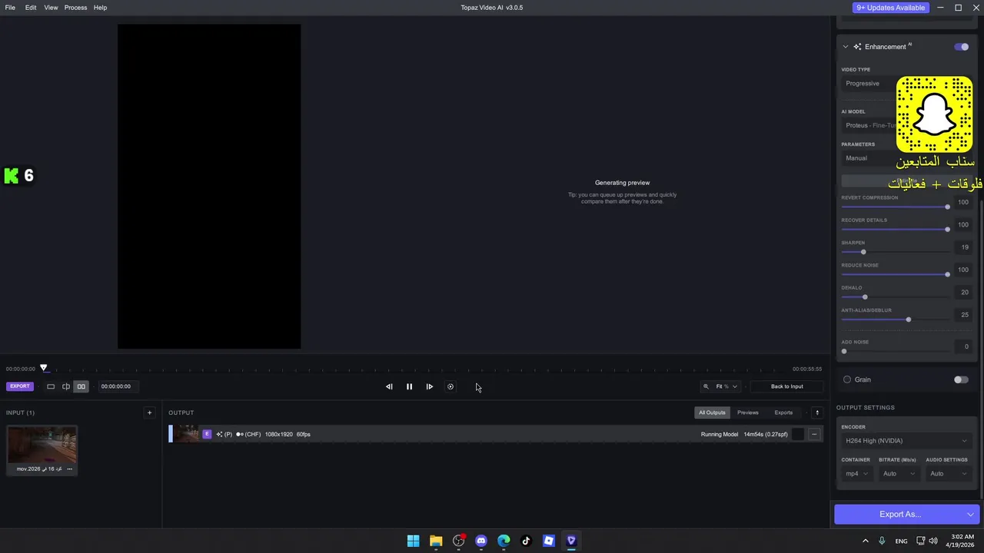984x553 pixels.
Task: Select side-by-side view layout icon
Action: pos(81,386)
